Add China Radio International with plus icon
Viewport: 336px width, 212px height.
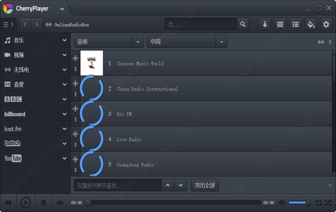(x=75, y=84)
